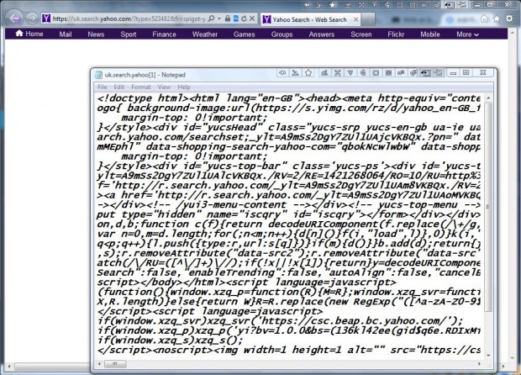Open the address bar autocomplete dropdown arrow
The height and width of the screenshot is (375, 521).
pyautogui.click(x=219, y=18)
